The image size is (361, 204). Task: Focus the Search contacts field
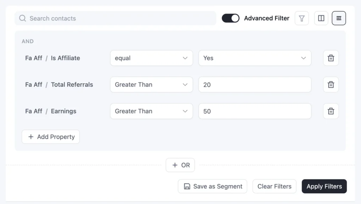[115, 18]
